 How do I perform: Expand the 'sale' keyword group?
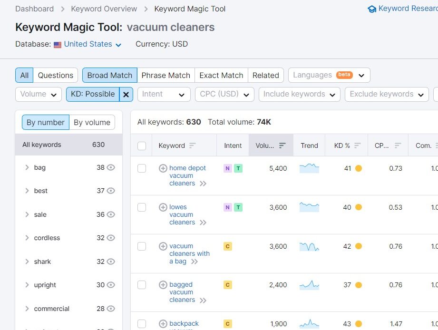click(x=27, y=214)
